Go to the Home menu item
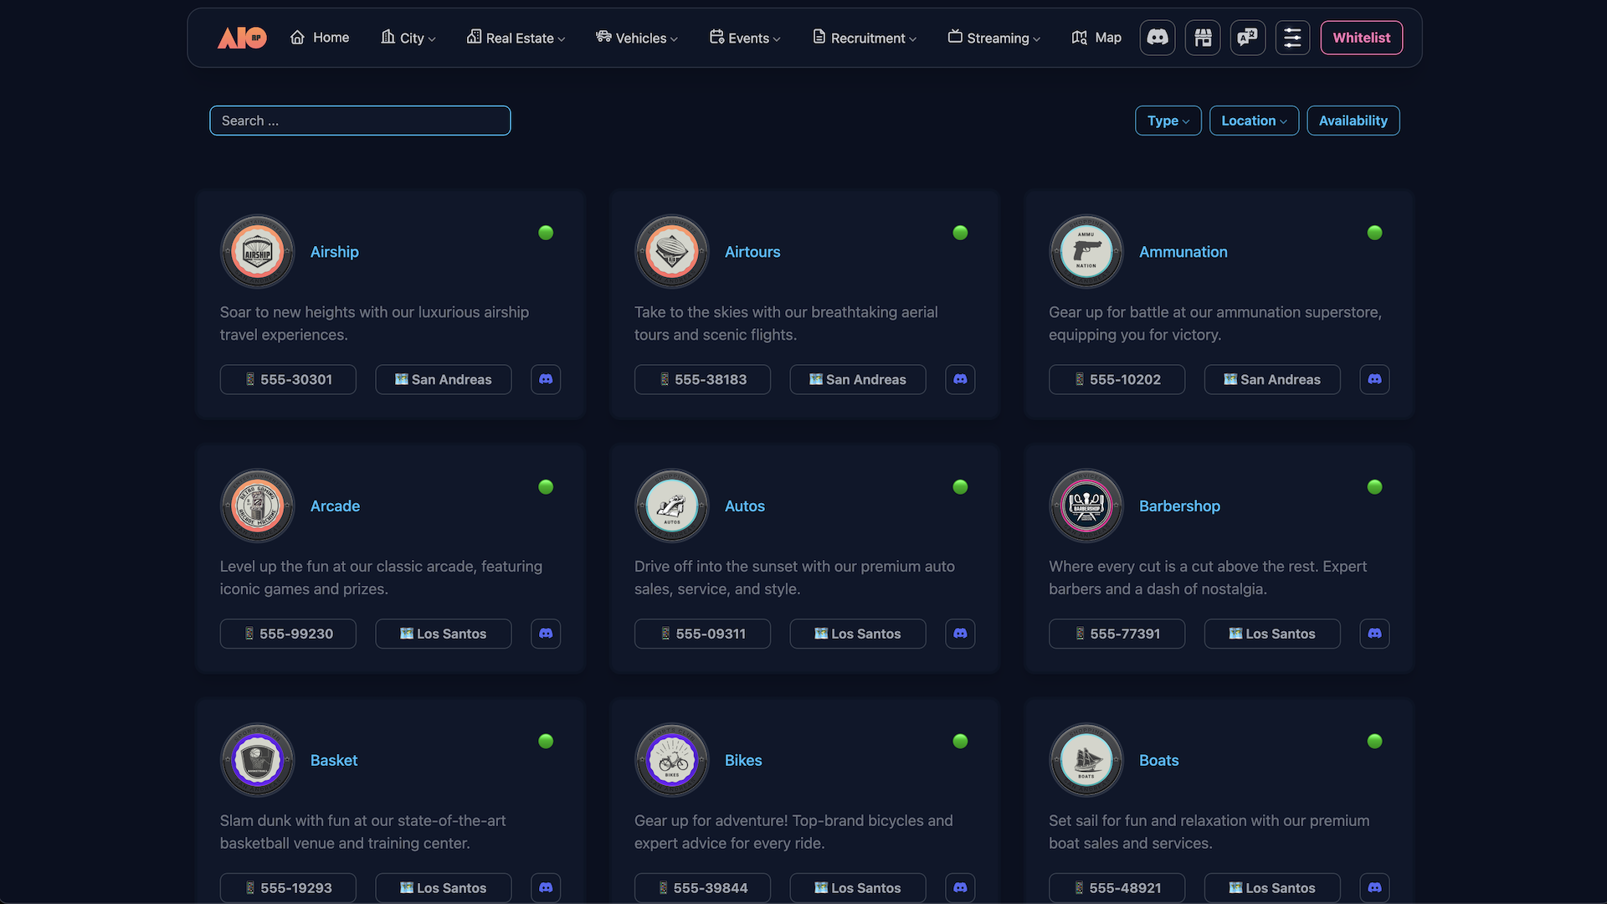This screenshot has height=904, width=1607. pyautogui.click(x=320, y=38)
